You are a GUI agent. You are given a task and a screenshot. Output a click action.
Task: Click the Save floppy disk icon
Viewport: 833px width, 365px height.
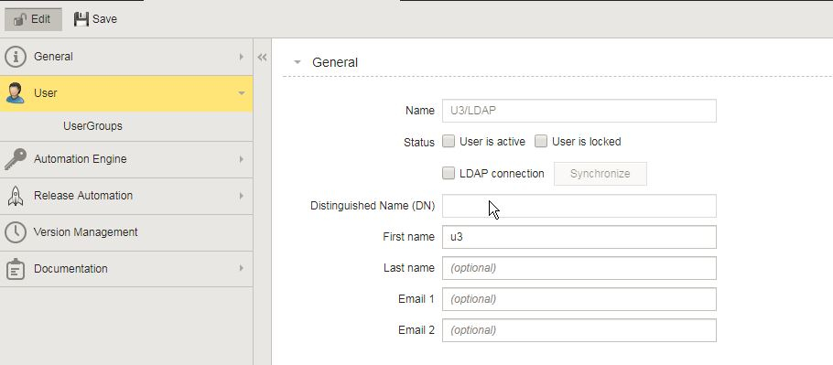pos(81,19)
